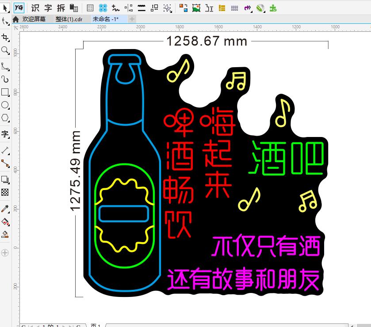The height and width of the screenshot is (327, 371).
Task: Click the toolbox customize plus button
Action: 5,253
